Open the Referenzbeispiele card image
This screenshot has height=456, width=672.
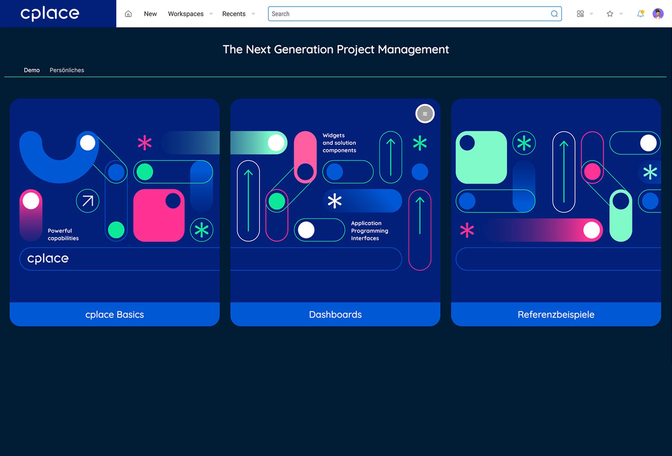point(556,201)
